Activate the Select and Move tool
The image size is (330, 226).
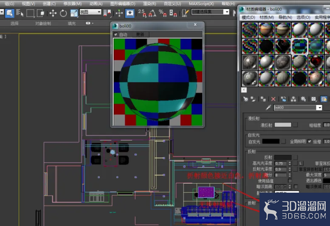[53, 13]
